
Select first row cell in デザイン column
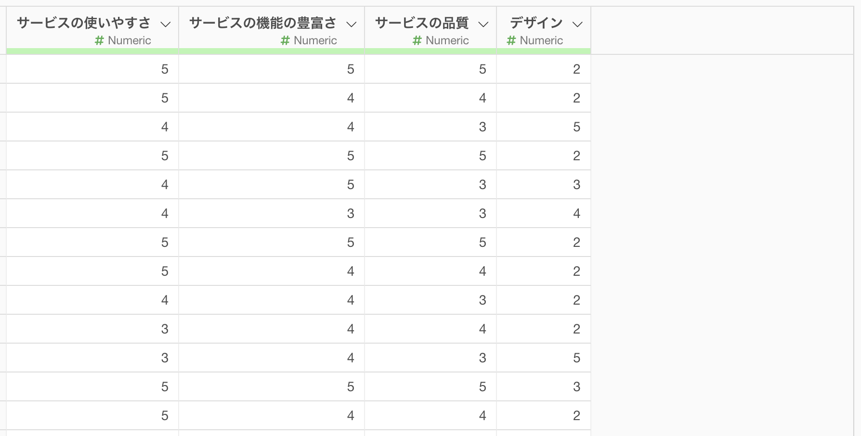(x=544, y=69)
